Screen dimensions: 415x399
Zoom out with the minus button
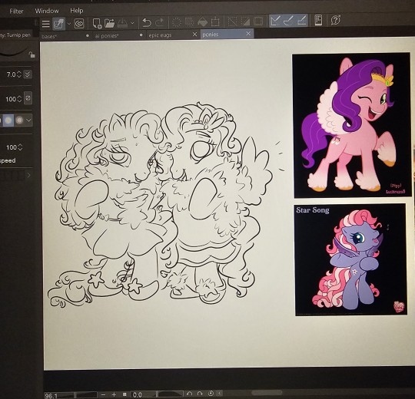103,394
